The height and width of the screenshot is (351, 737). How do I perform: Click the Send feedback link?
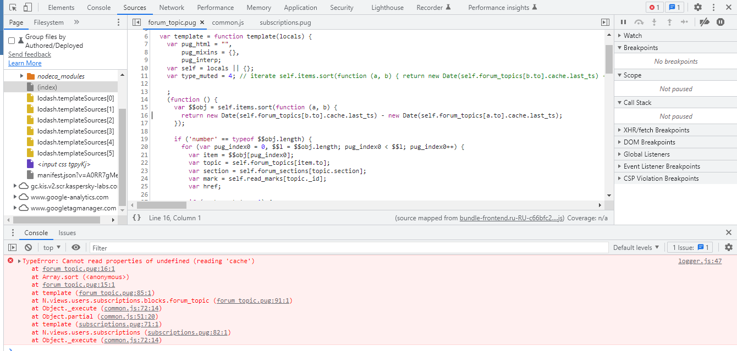[30, 54]
